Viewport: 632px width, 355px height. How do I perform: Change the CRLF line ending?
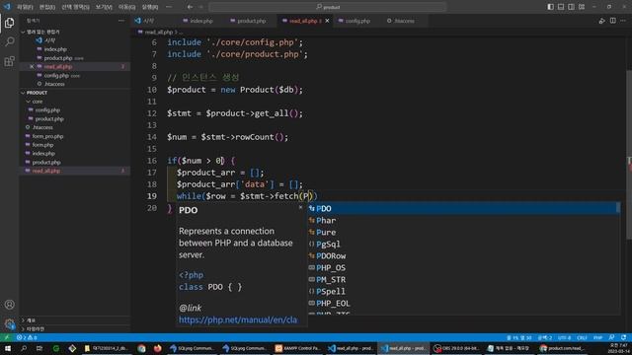(x=582, y=337)
